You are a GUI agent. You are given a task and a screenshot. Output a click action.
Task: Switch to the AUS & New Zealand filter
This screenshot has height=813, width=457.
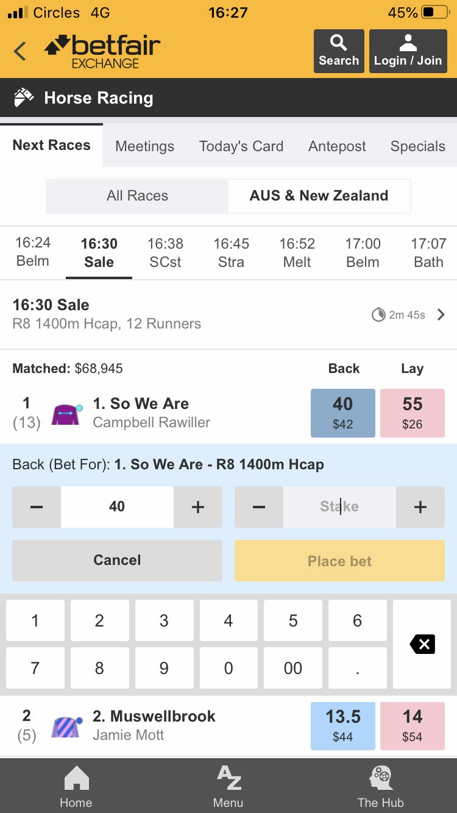point(319,196)
